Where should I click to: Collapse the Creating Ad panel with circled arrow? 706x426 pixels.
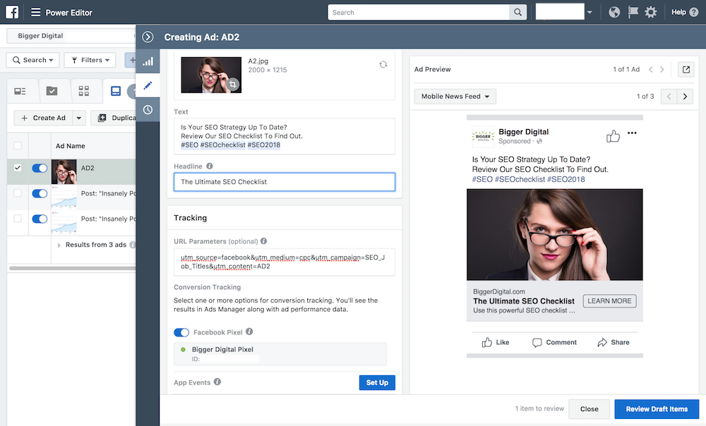pos(148,37)
